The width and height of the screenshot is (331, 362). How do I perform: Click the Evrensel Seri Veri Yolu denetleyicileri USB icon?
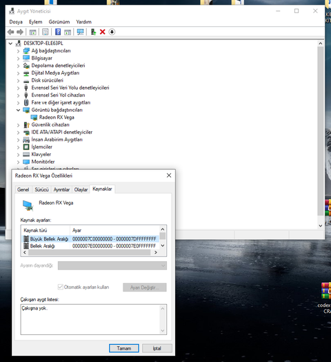(26, 88)
